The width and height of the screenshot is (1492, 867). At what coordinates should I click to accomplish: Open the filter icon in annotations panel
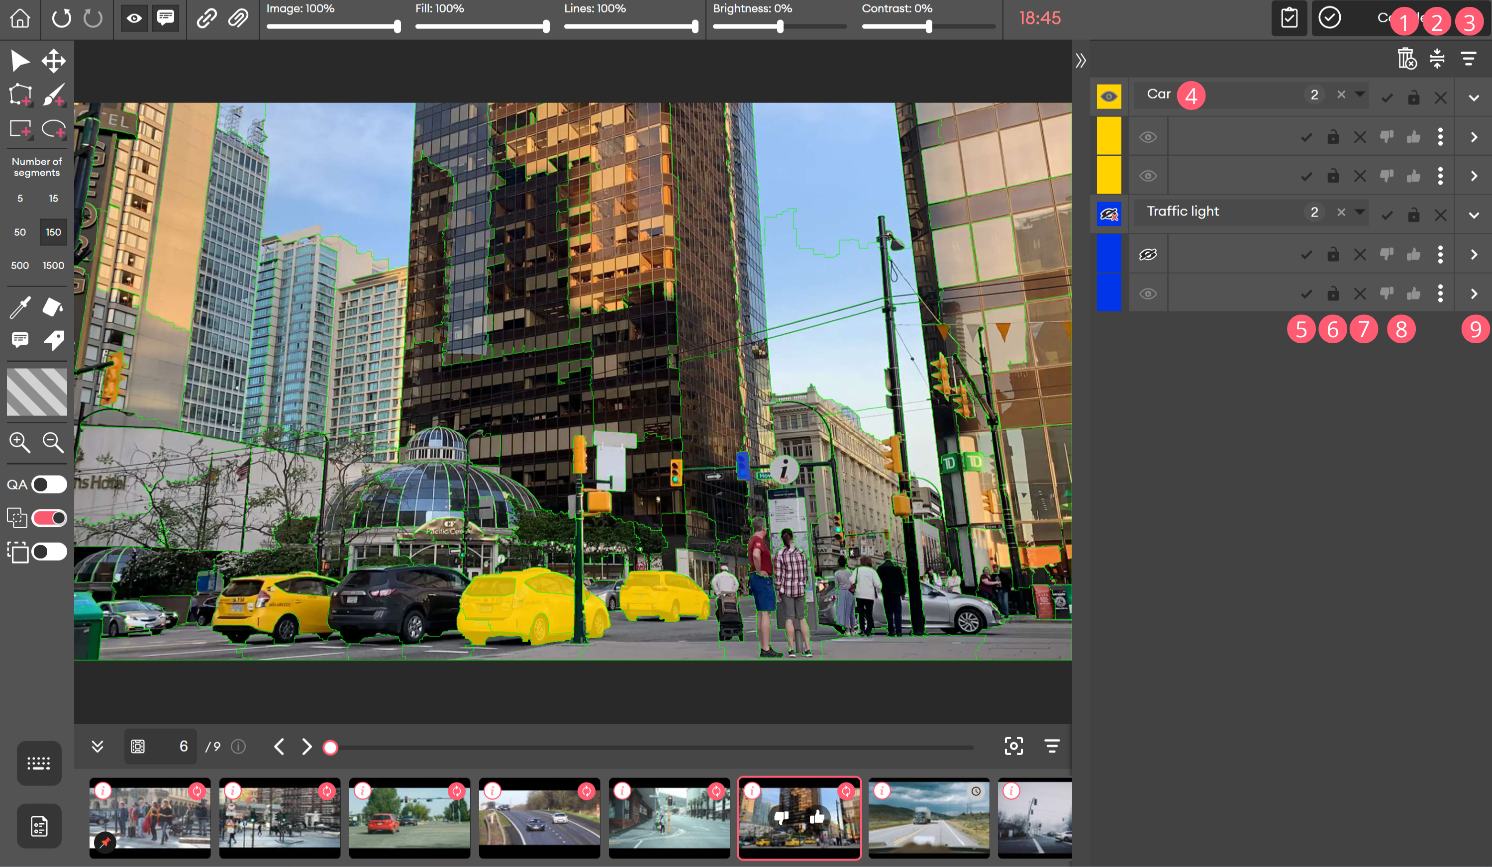pyautogui.click(x=1468, y=59)
